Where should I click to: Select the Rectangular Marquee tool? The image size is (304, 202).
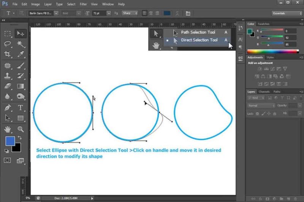click(8, 34)
